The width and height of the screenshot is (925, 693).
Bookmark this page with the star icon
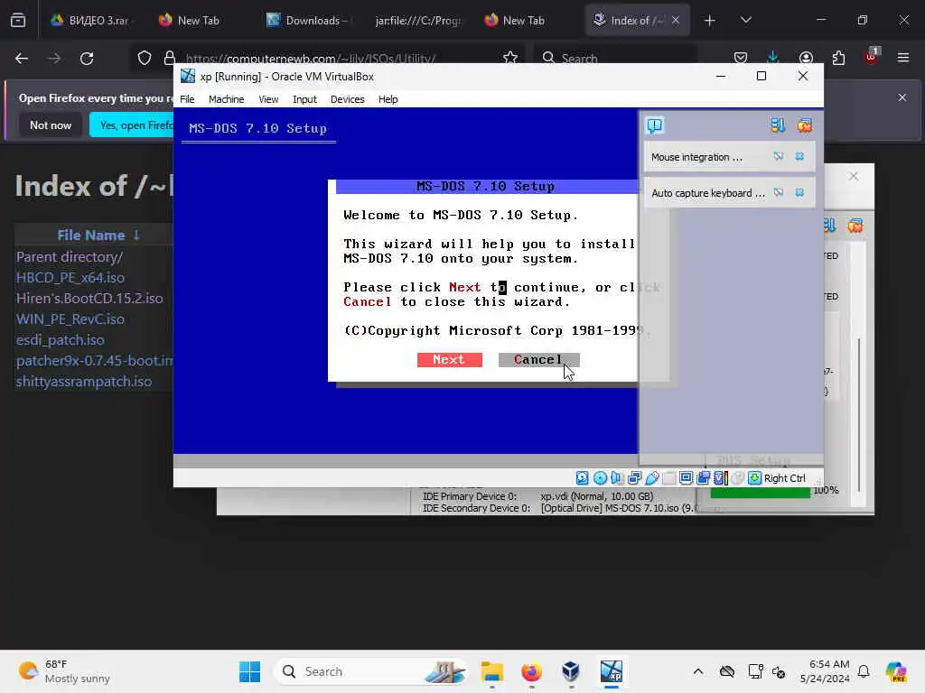(510, 58)
